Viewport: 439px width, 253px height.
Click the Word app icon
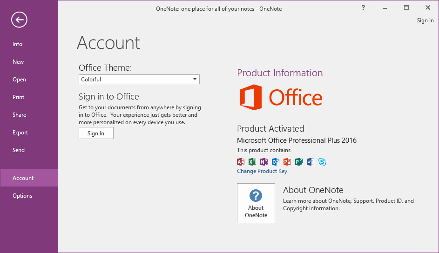[310, 162]
